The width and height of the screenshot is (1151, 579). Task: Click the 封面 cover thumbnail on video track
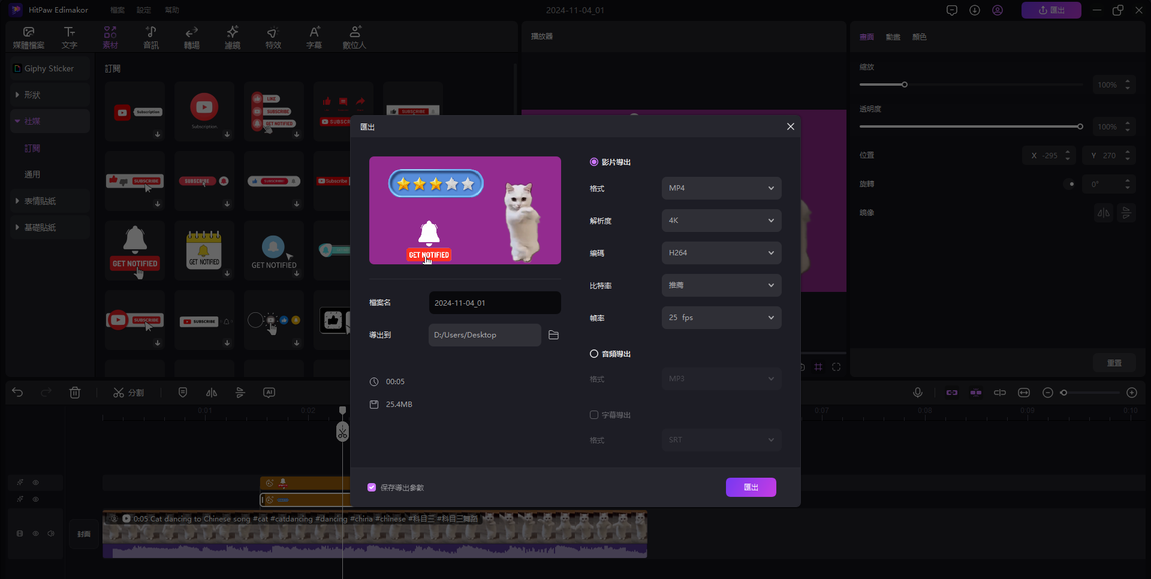84,534
